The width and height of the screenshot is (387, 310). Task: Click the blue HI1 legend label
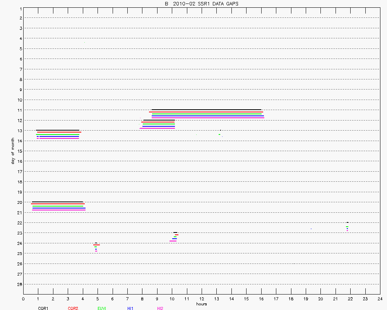pyautogui.click(x=130, y=308)
